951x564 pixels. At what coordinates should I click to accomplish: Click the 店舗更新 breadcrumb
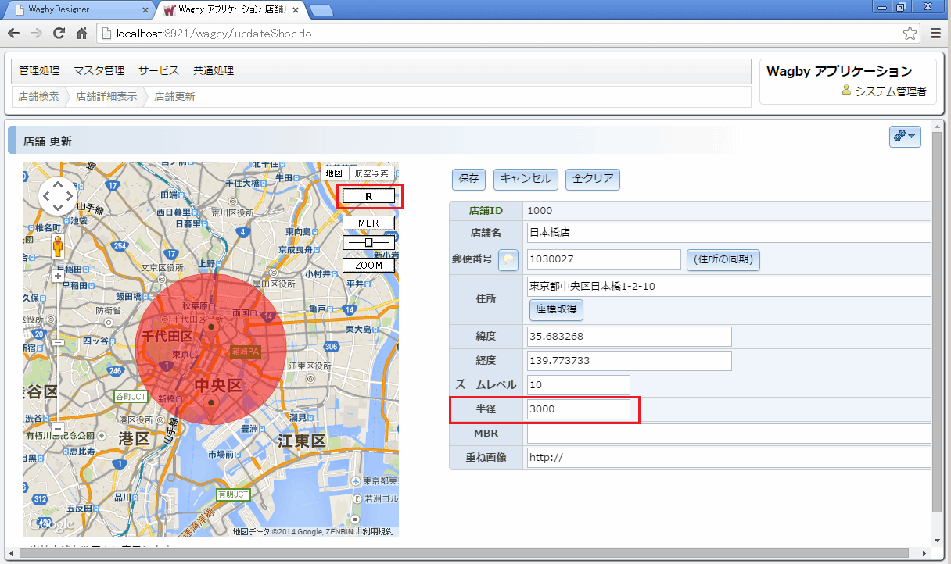point(174,96)
